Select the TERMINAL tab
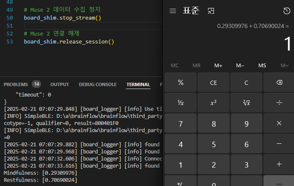 point(138,84)
